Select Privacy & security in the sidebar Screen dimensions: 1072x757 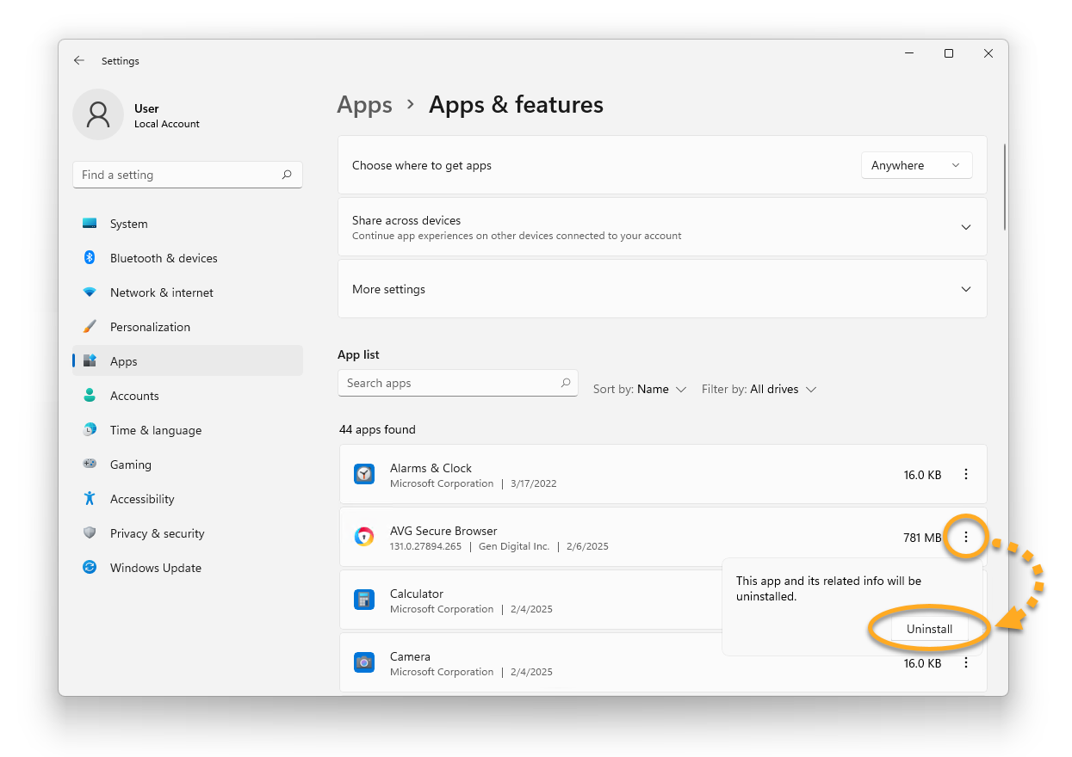point(158,533)
